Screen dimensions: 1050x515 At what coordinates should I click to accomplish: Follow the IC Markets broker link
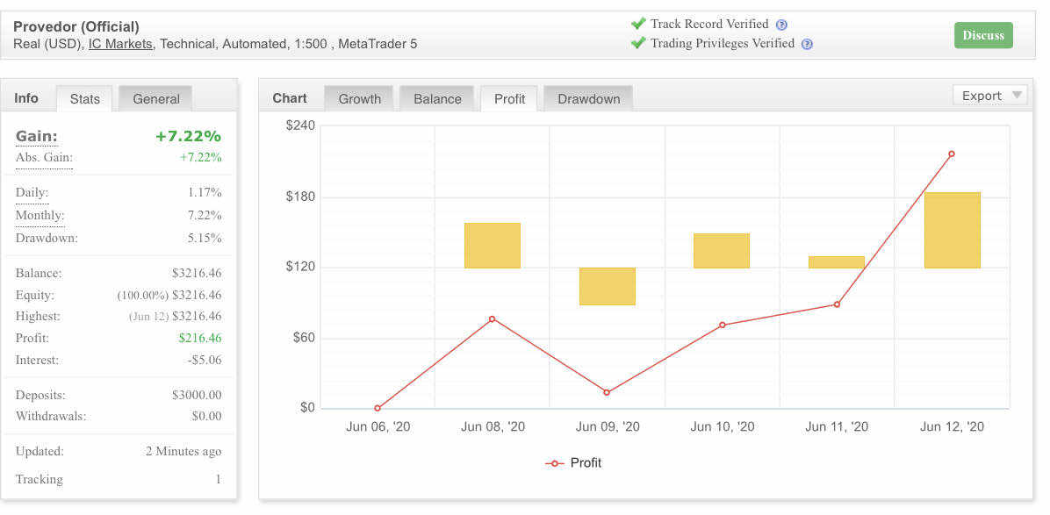coord(120,44)
